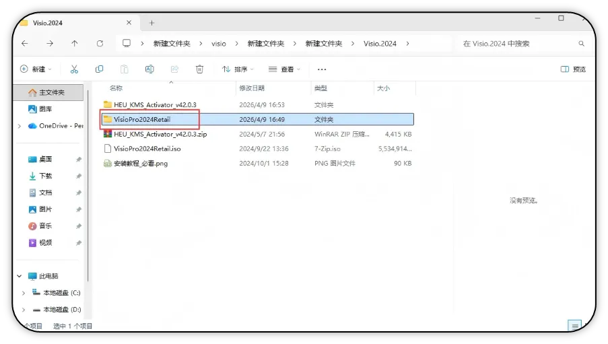Viewport: 608px width, 344px height.
Task: Unpin 视频 using its pin icon
Action: (79, 243)
